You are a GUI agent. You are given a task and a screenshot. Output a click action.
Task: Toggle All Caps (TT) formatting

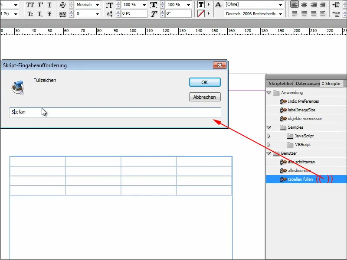point(30,5)
